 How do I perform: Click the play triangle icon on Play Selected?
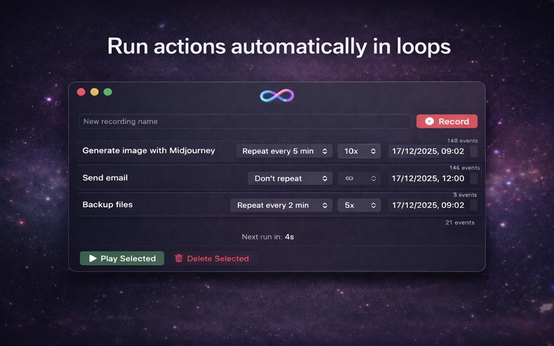(x=92, y=258)
